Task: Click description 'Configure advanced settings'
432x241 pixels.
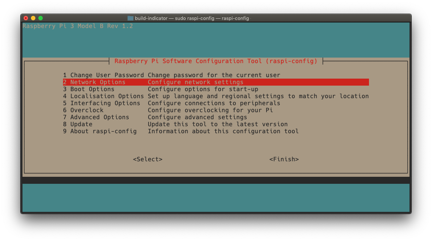Action: [197, 117]
